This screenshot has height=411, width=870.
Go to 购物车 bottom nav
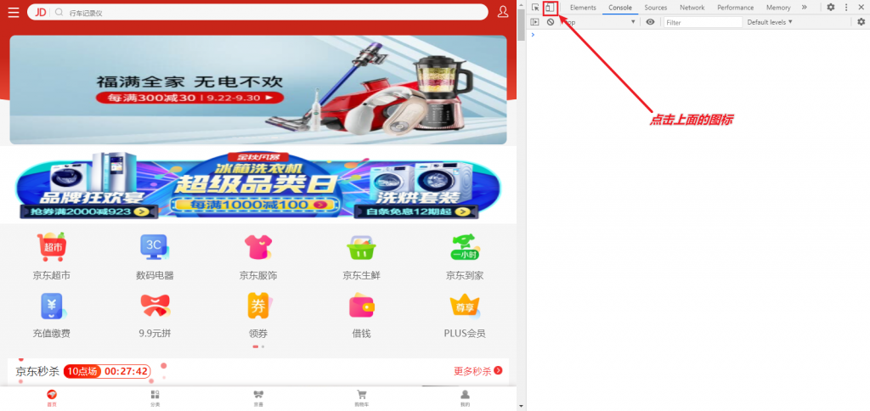361,398
